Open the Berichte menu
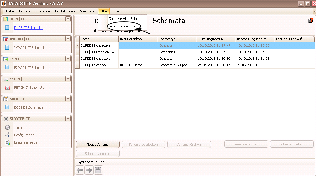 click(x=43, y=11)
